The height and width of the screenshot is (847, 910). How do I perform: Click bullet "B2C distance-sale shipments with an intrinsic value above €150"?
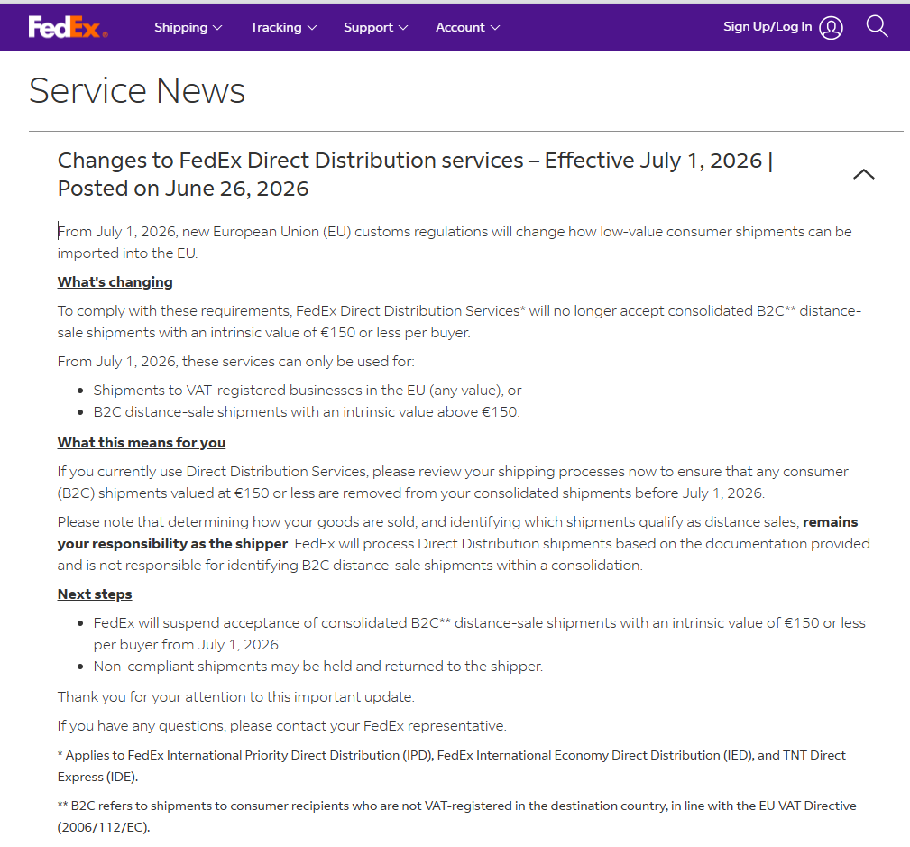(307, 412)
